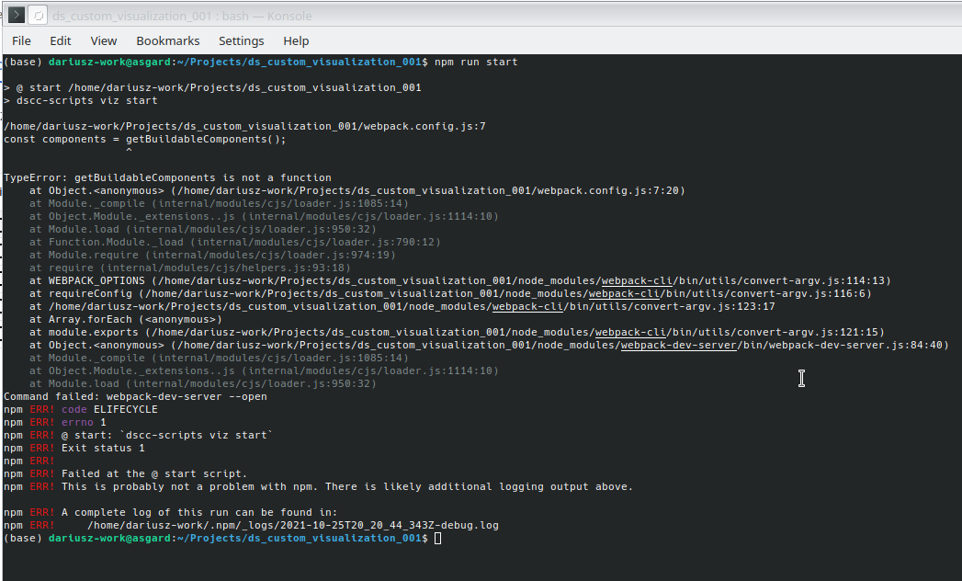The width and height of the screenshot is (962, 581).
Task: Click 'dscc-scripts viz start' line at top
Action: pos(80,100)
